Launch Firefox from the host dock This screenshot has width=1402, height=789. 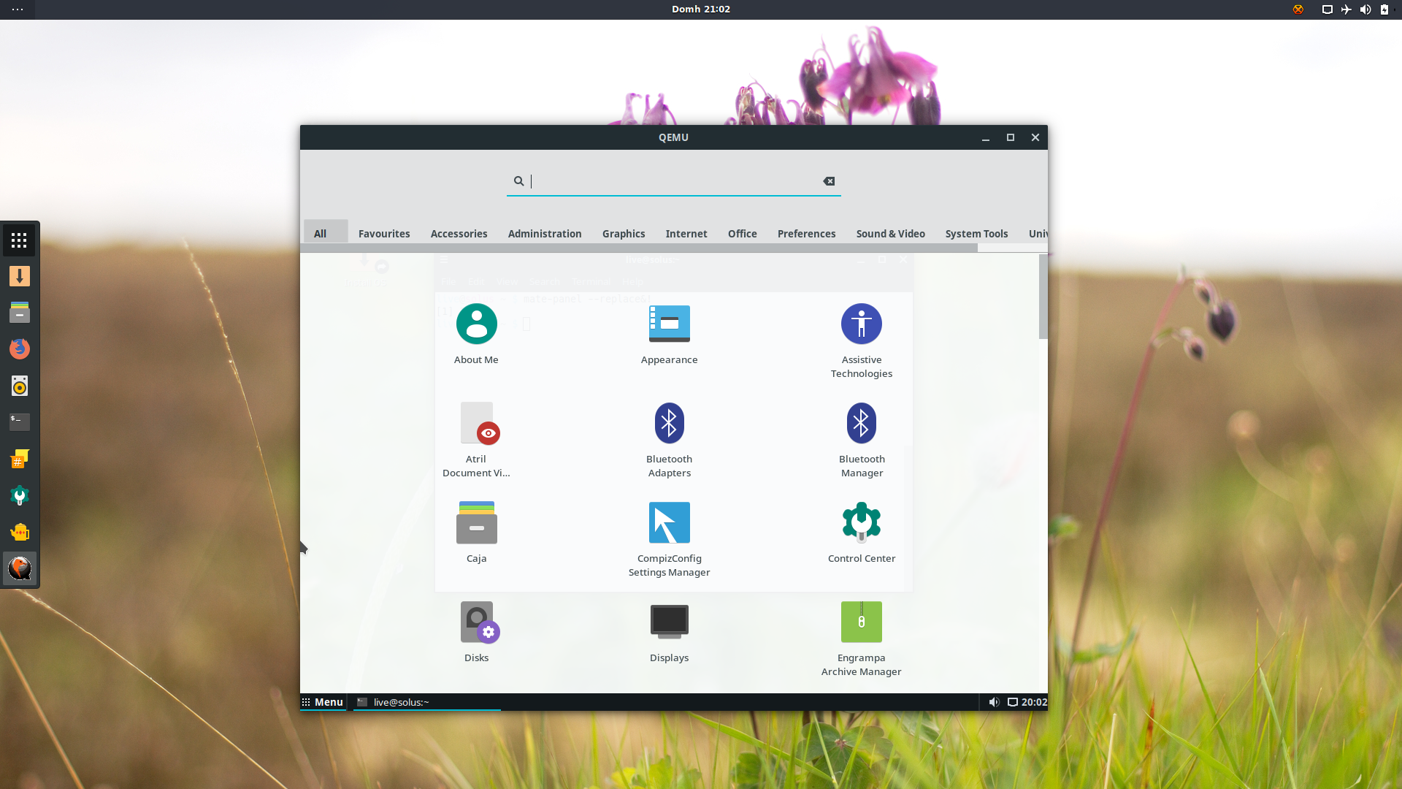[20, 349]
